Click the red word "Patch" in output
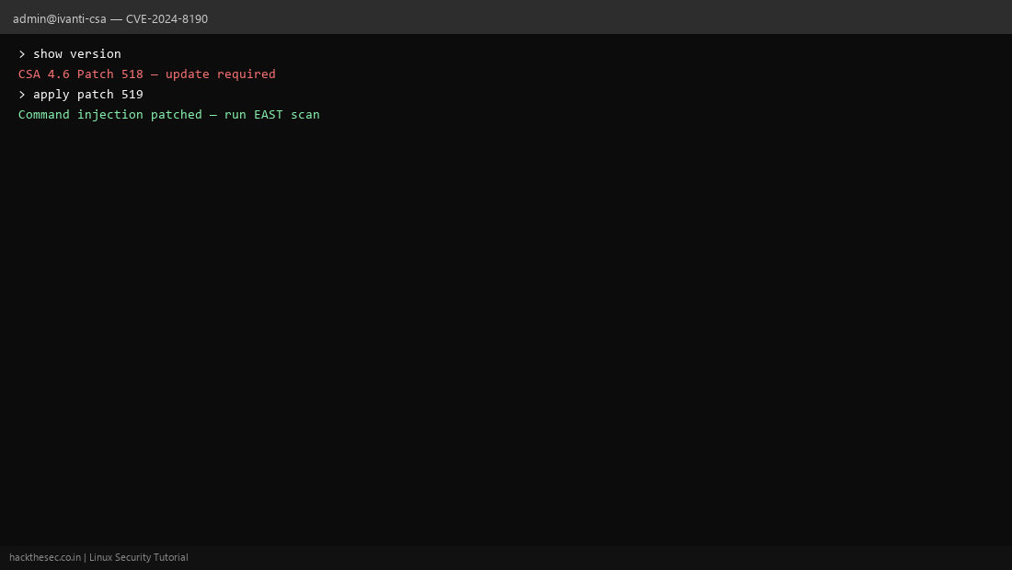This screenshot has height=570, width=1012. (x=96, y=74)
